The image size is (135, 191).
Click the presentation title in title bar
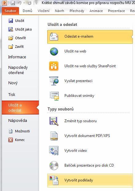[x=88, y=3]
